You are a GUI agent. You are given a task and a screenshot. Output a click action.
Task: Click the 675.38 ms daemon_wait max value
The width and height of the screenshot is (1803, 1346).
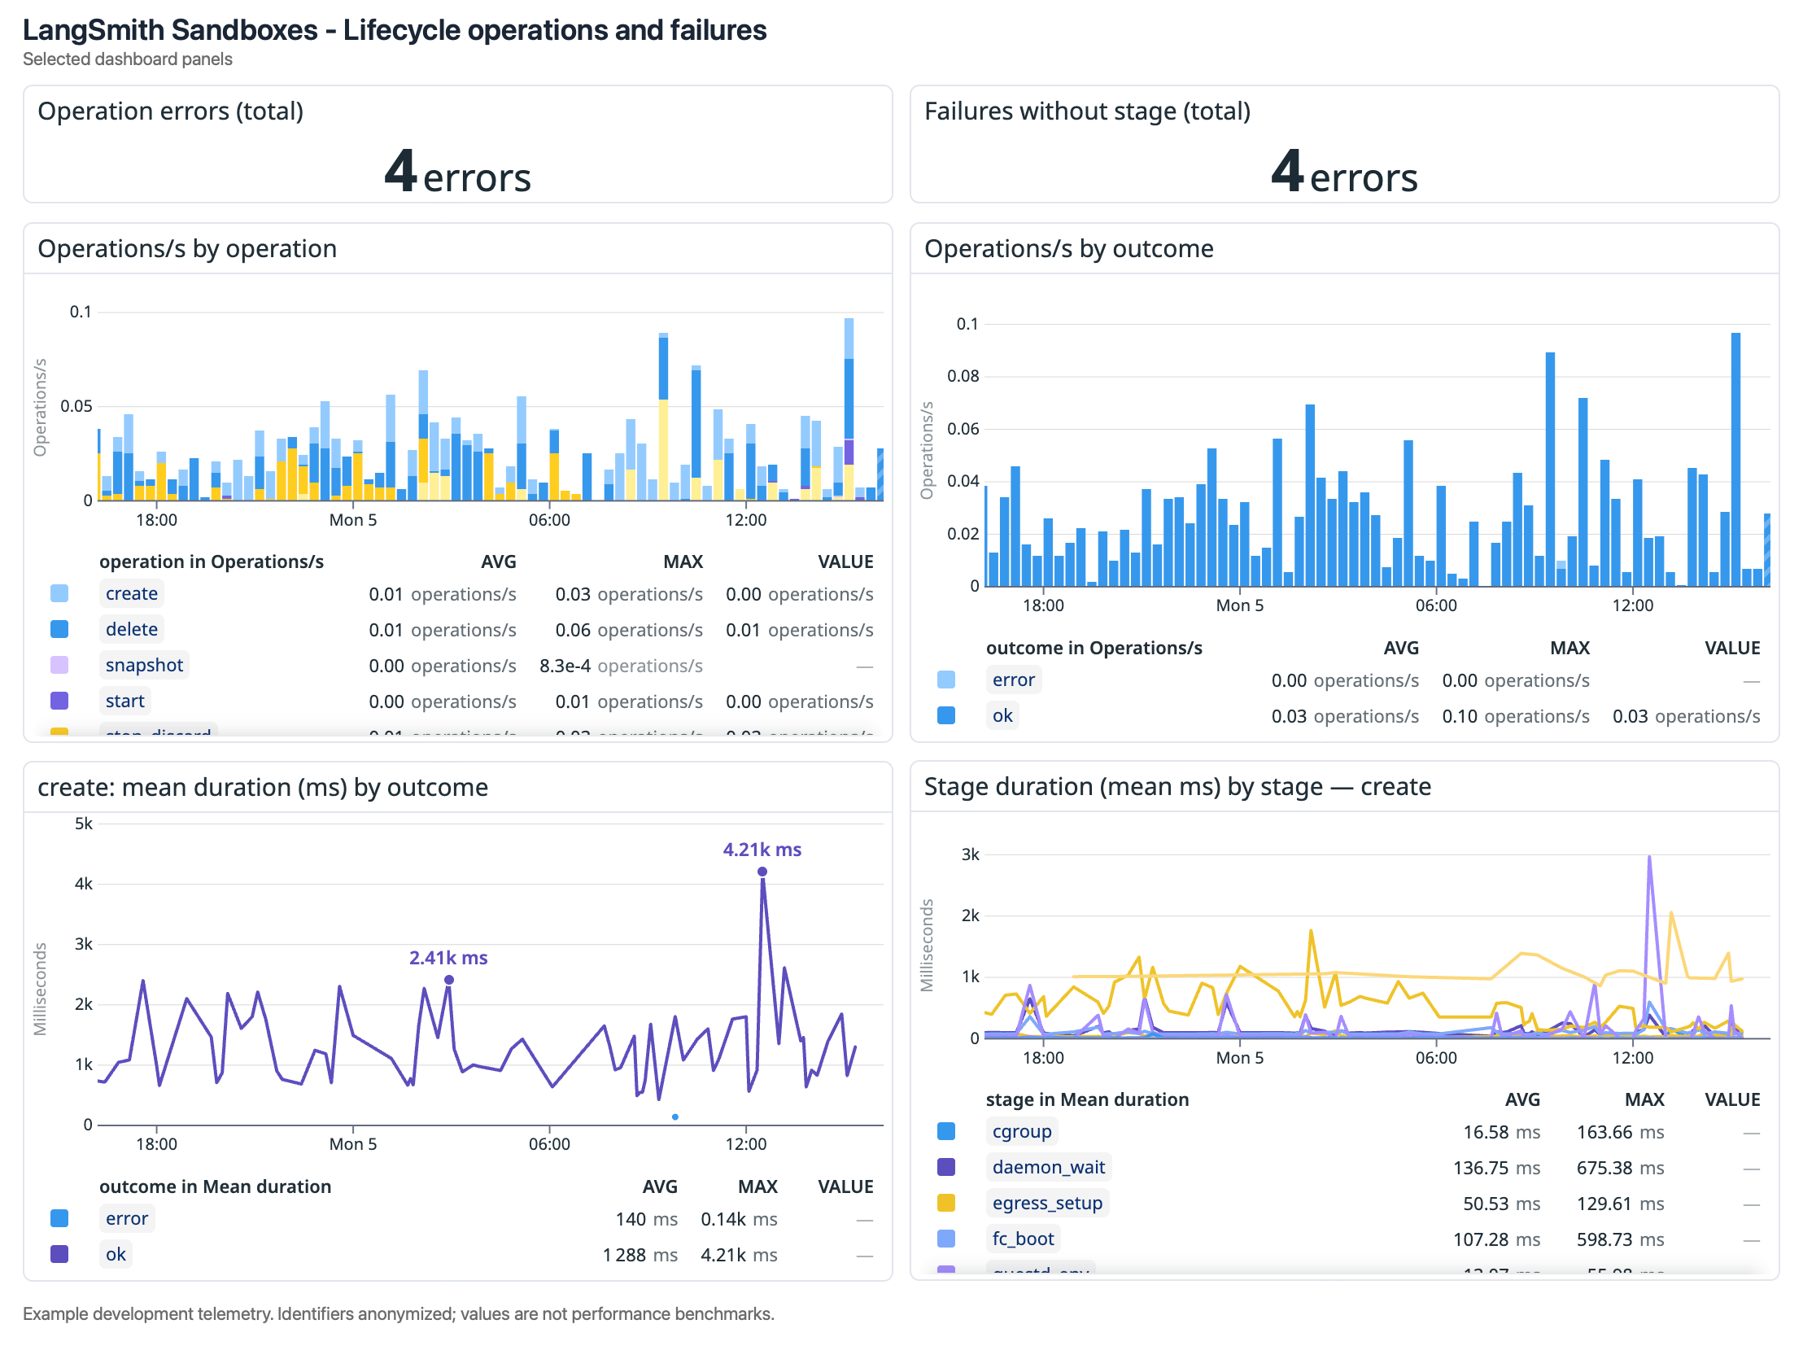[1620, 1168]
